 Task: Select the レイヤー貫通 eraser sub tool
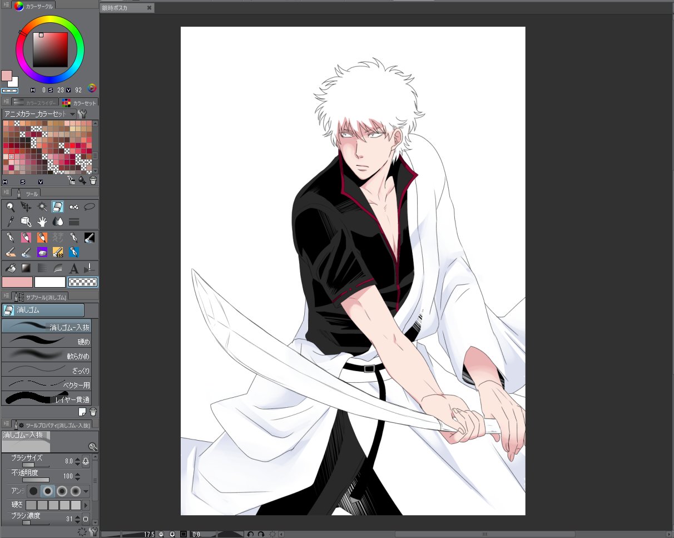tap(46, 399)
